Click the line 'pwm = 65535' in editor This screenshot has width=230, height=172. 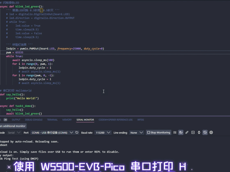[x=15, y=53]
